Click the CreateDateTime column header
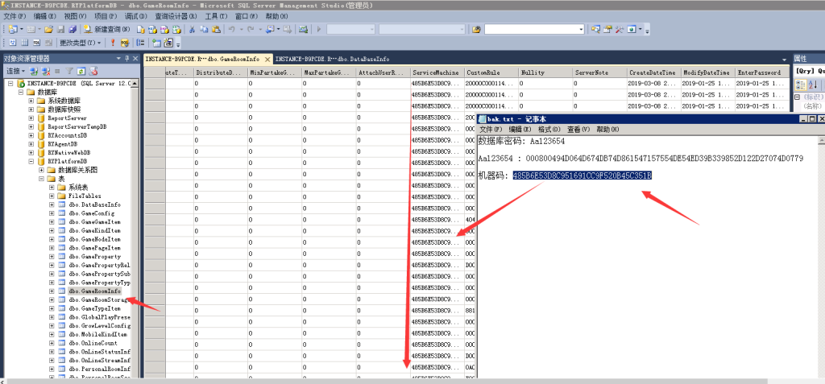 (x=652, y=72)
